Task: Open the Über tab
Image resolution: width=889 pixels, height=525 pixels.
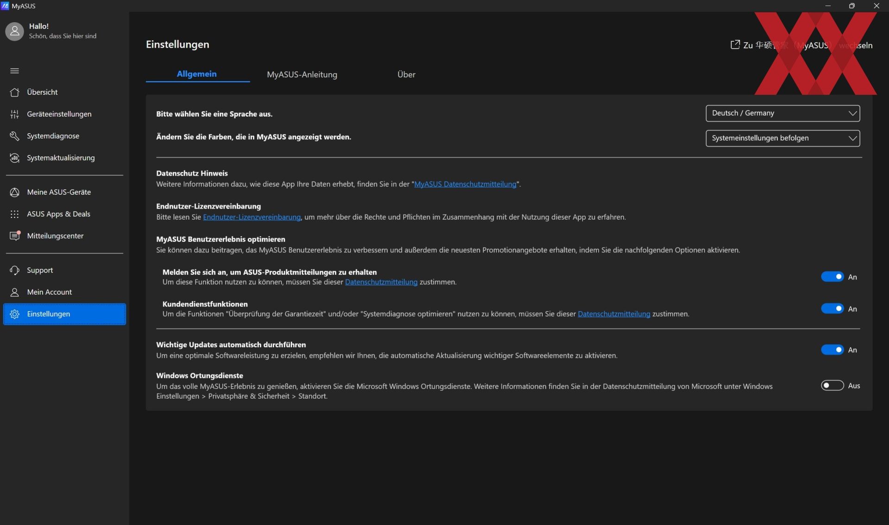Action: point(406,74)
